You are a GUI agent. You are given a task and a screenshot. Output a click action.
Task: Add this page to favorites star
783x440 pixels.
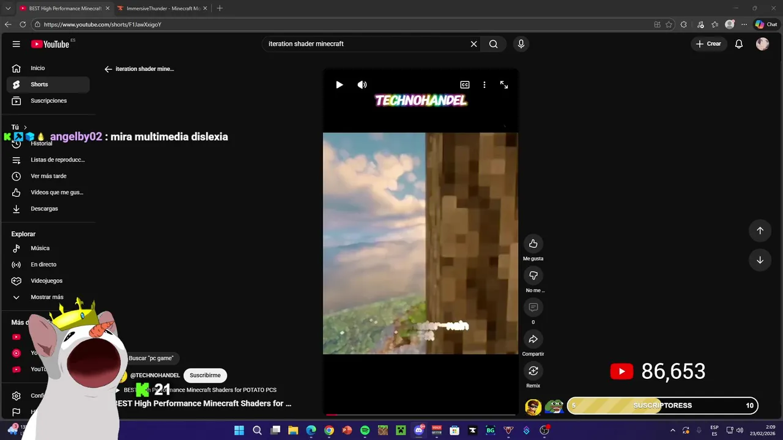tap(669, 24)
